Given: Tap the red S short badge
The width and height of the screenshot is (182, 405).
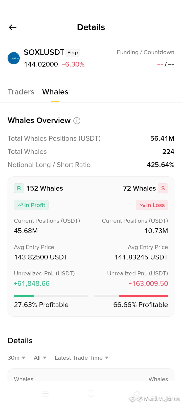Looking at the screenshot, I should pos(163,188).
